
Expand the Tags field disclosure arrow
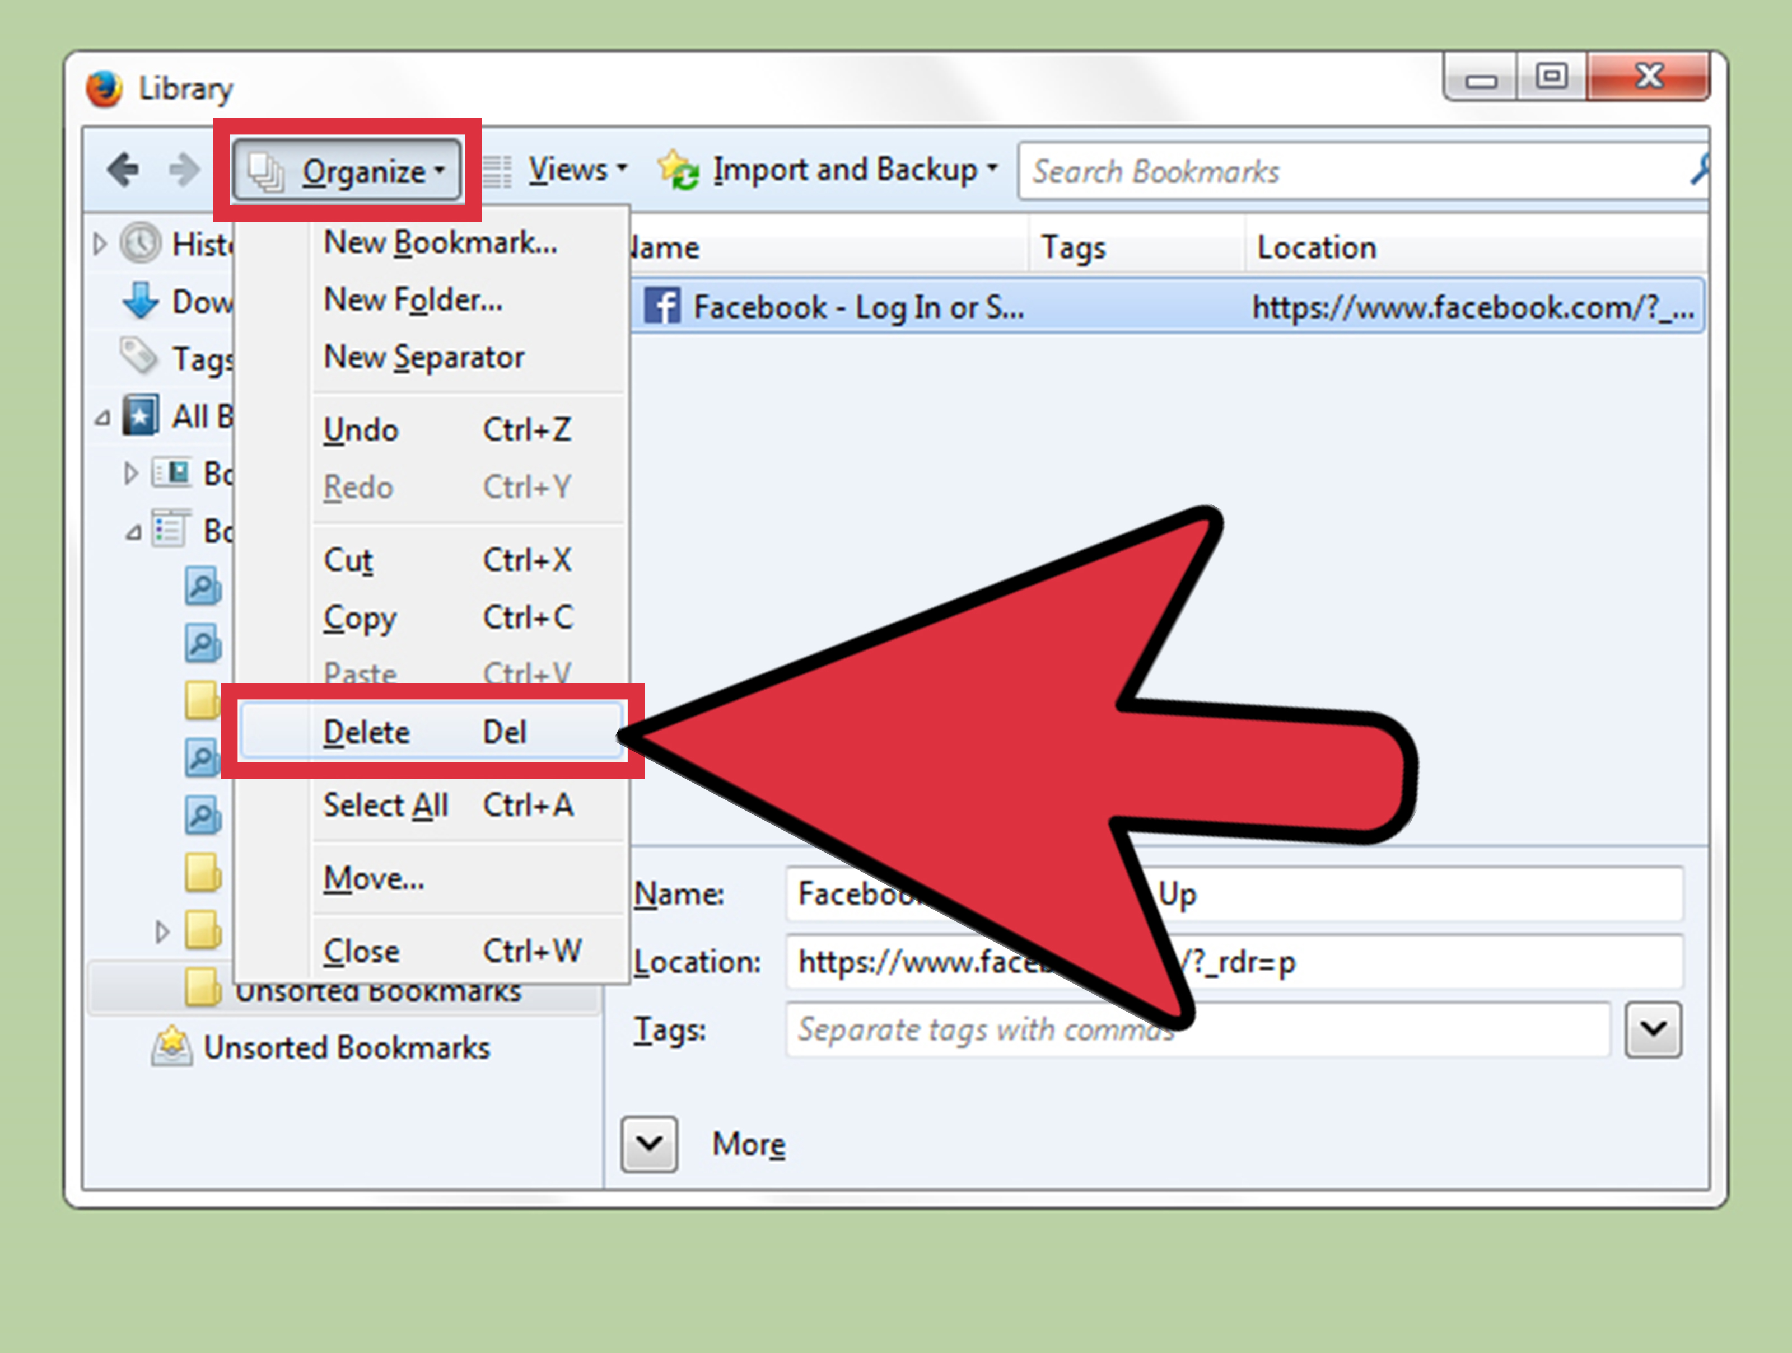point(1653,1029)
